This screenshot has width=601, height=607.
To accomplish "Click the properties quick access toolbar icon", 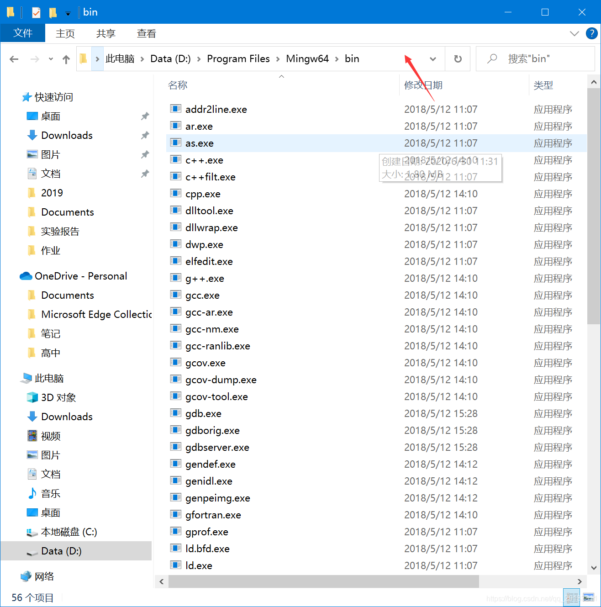I will click(36, 12).
